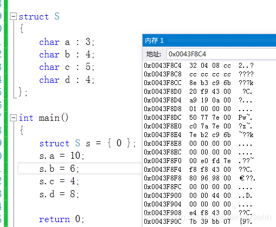Click the 地址 address label
Image resolution: width=276 pixels, height=227 pixels.
tap(153, 54)
